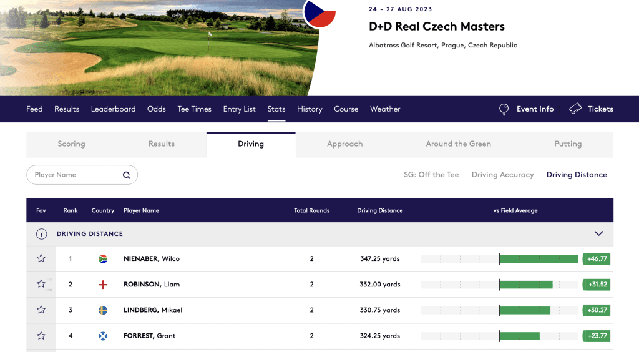Open the Odds nav item
This screenshot has width=639, height=352.
pyautogui.click(x=157, y=109)
